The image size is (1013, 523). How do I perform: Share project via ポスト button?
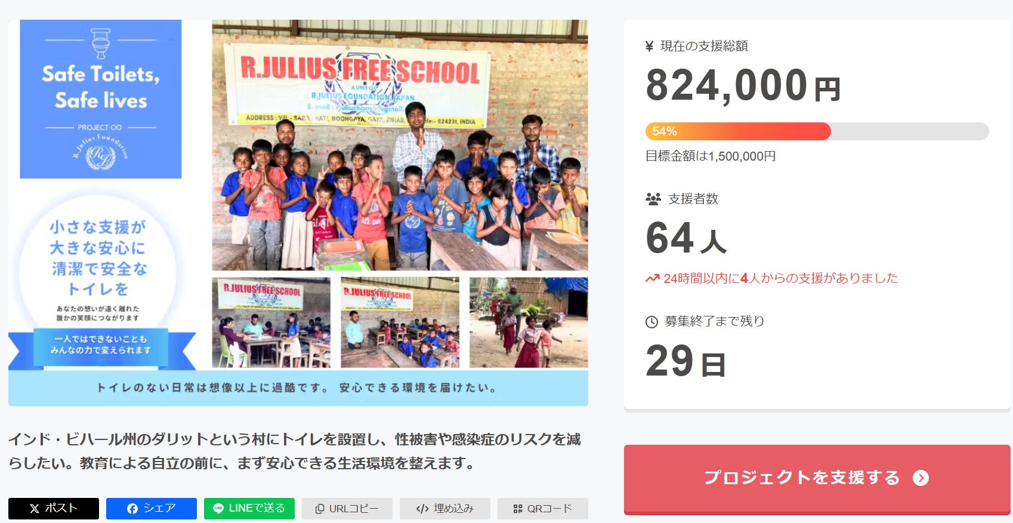[54, 509]
